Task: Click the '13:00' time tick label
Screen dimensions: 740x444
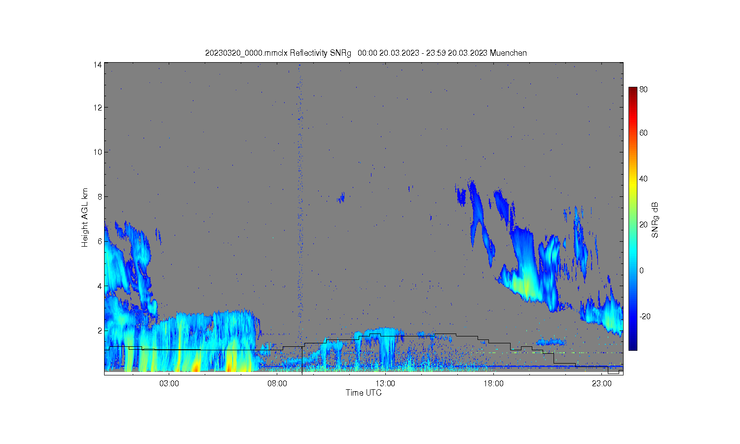Action: pos(385,384)
